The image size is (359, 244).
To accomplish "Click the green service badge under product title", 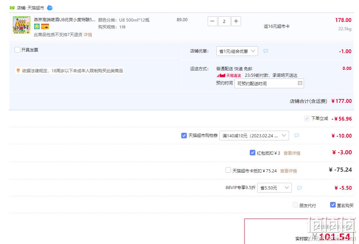I will pos(37,26).
